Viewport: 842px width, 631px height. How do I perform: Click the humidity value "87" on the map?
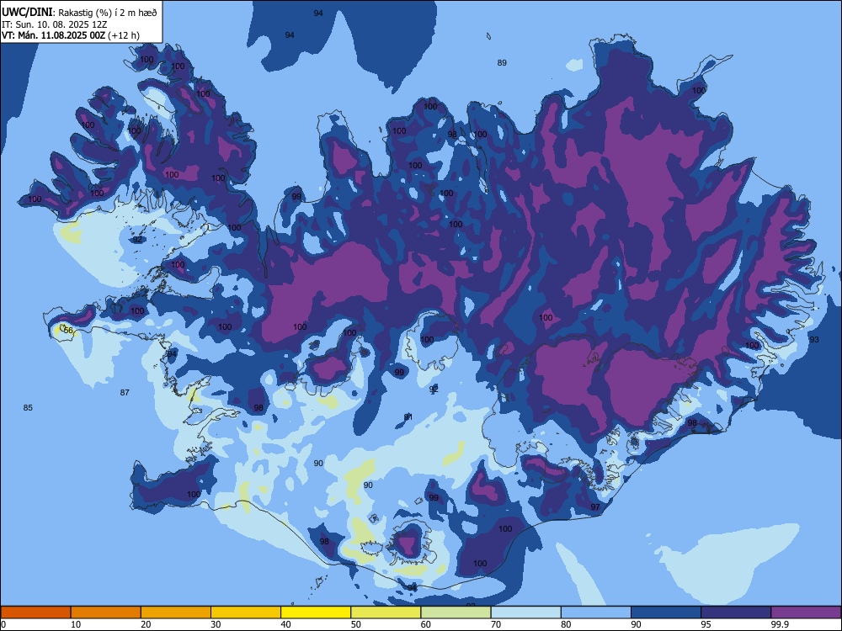click(125, 393)
